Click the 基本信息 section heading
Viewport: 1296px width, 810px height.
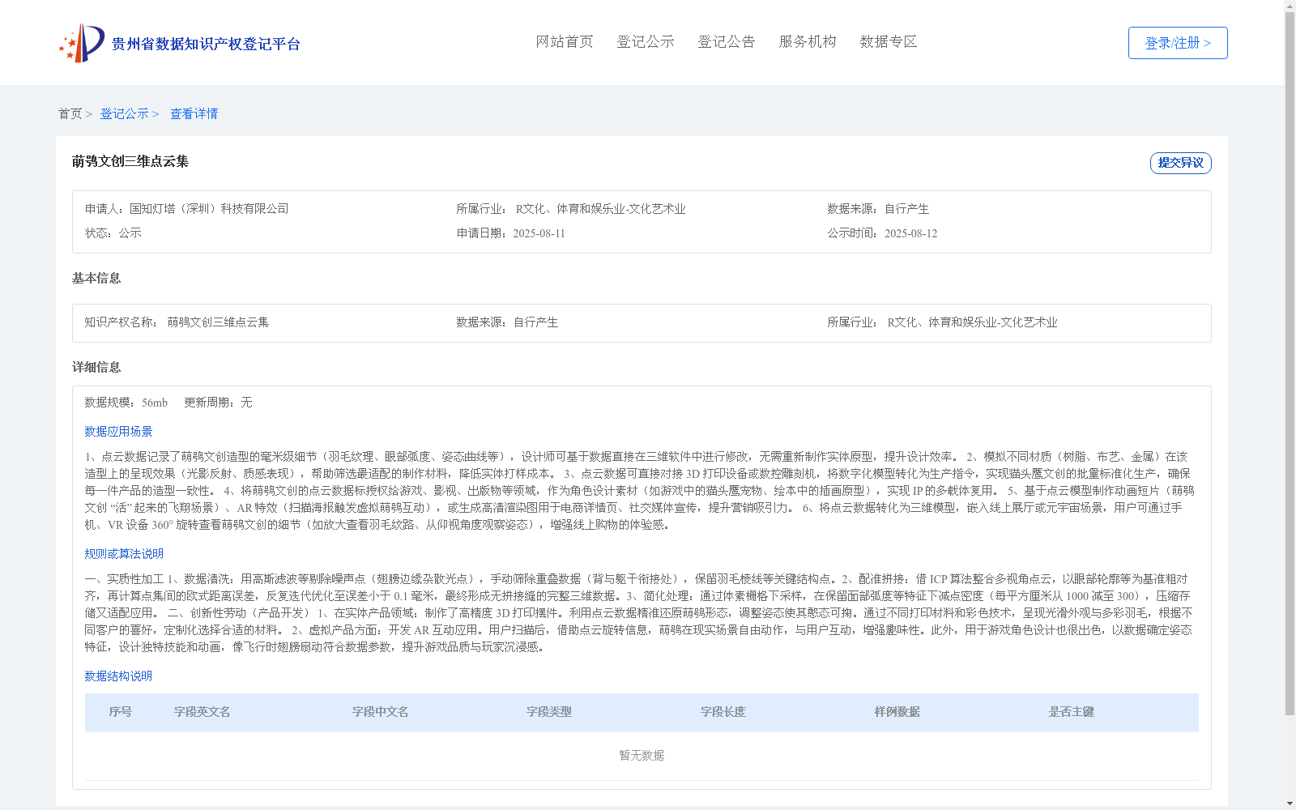coord(96,279)
